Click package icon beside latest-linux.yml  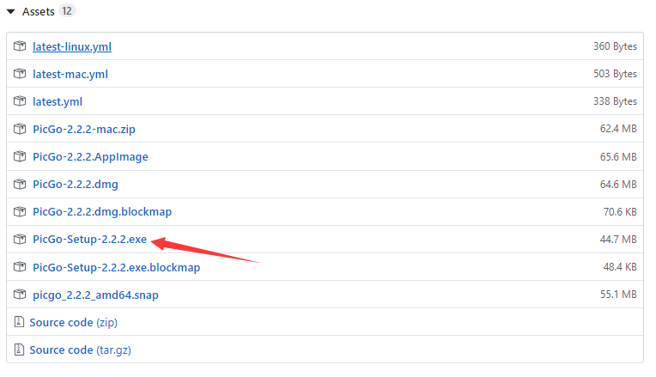(20, 46)
